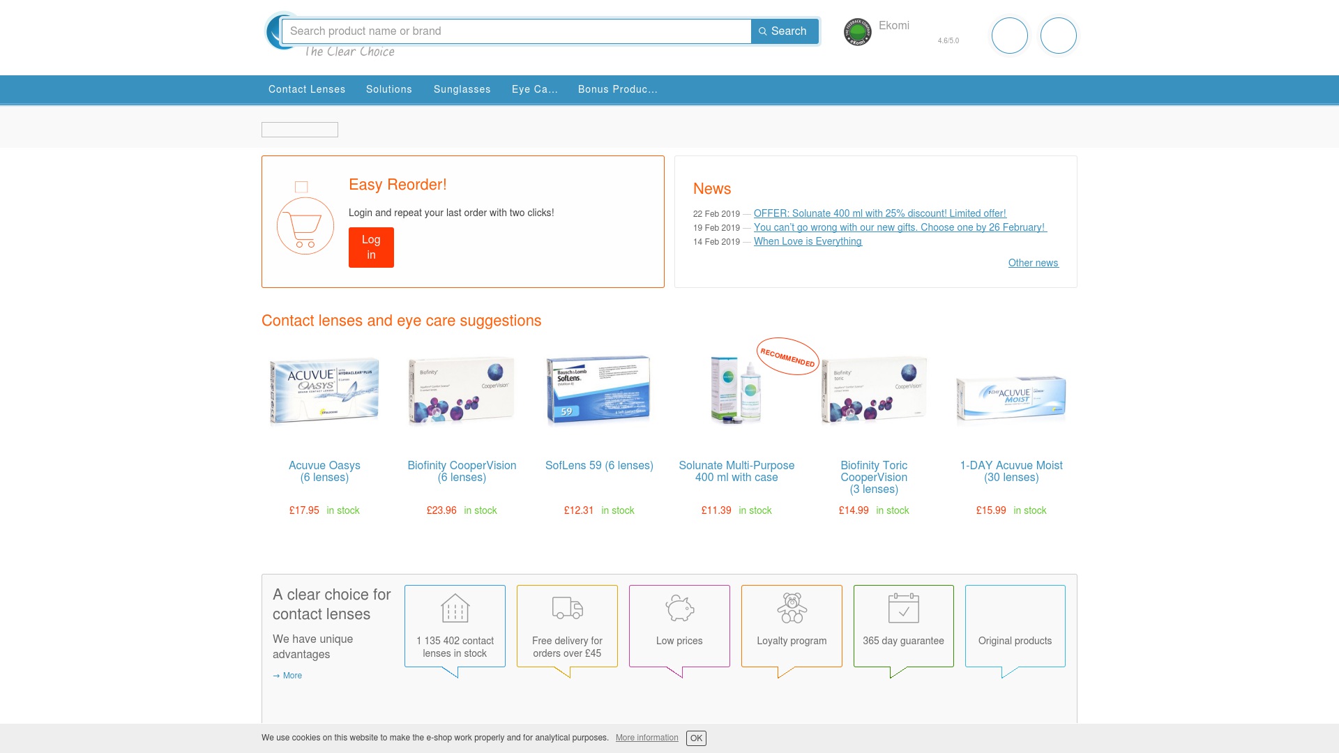
Task: Click the 1 135 402 contact lenses in stock label
Action: coord(455,647)
